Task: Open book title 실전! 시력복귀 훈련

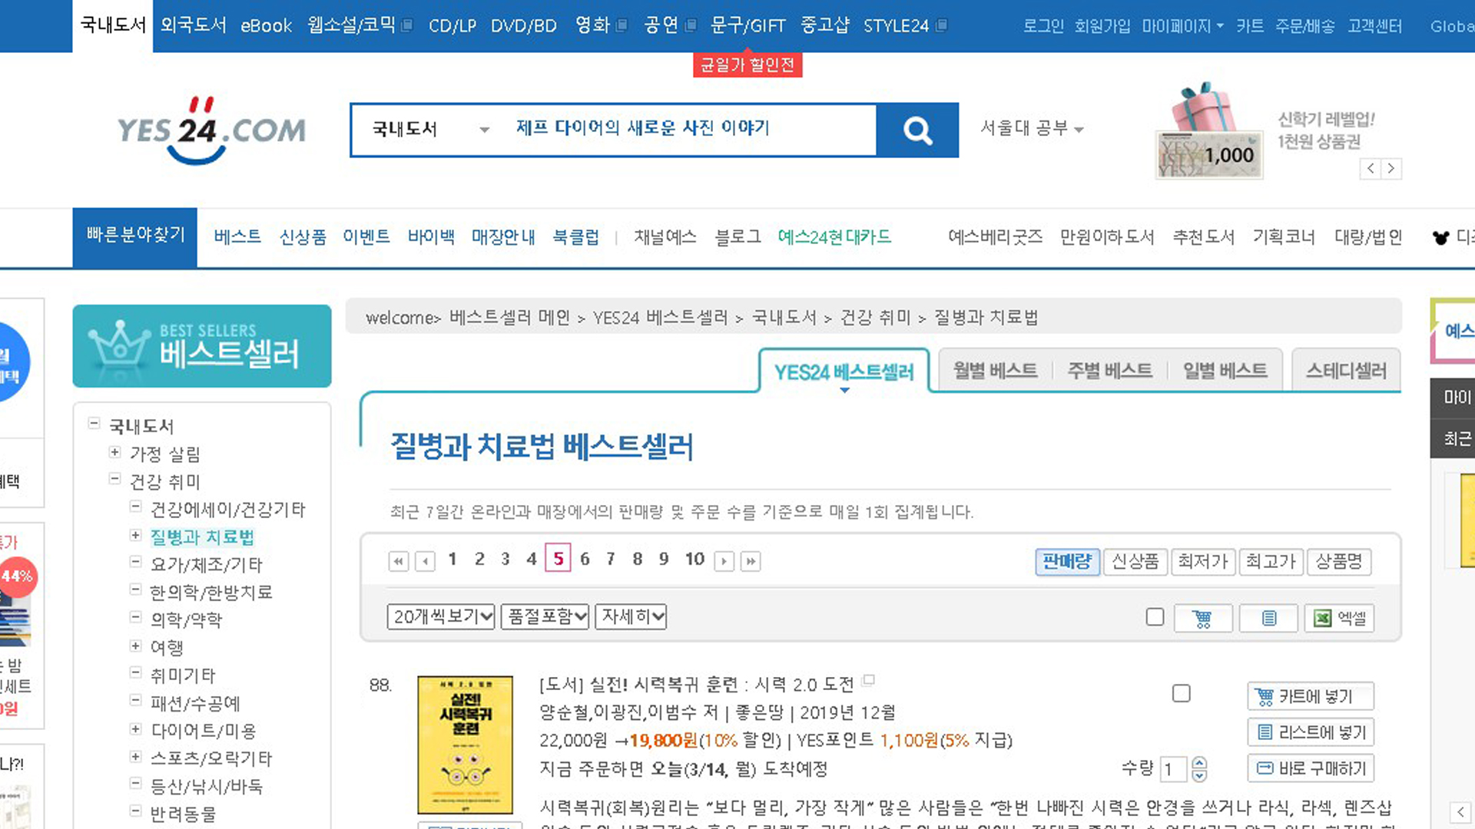Action: click(721, 685)
